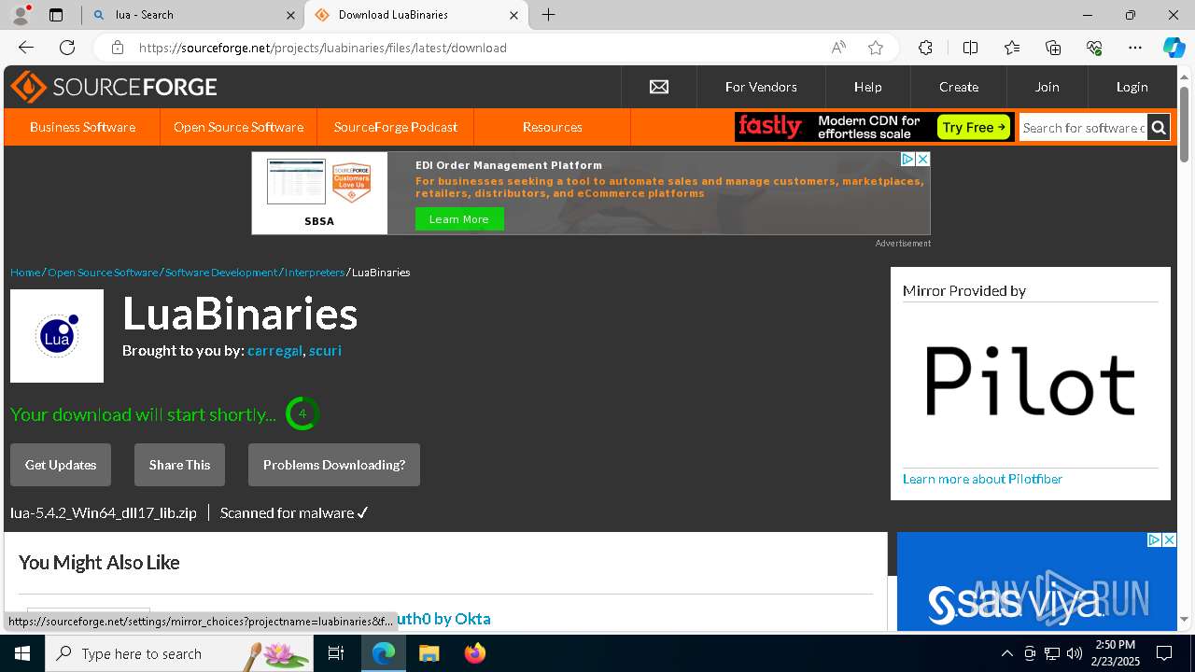The height and width of the screenshot is (672, 1195).
Task: Click the download countdown progress circle
Action: 302,413
